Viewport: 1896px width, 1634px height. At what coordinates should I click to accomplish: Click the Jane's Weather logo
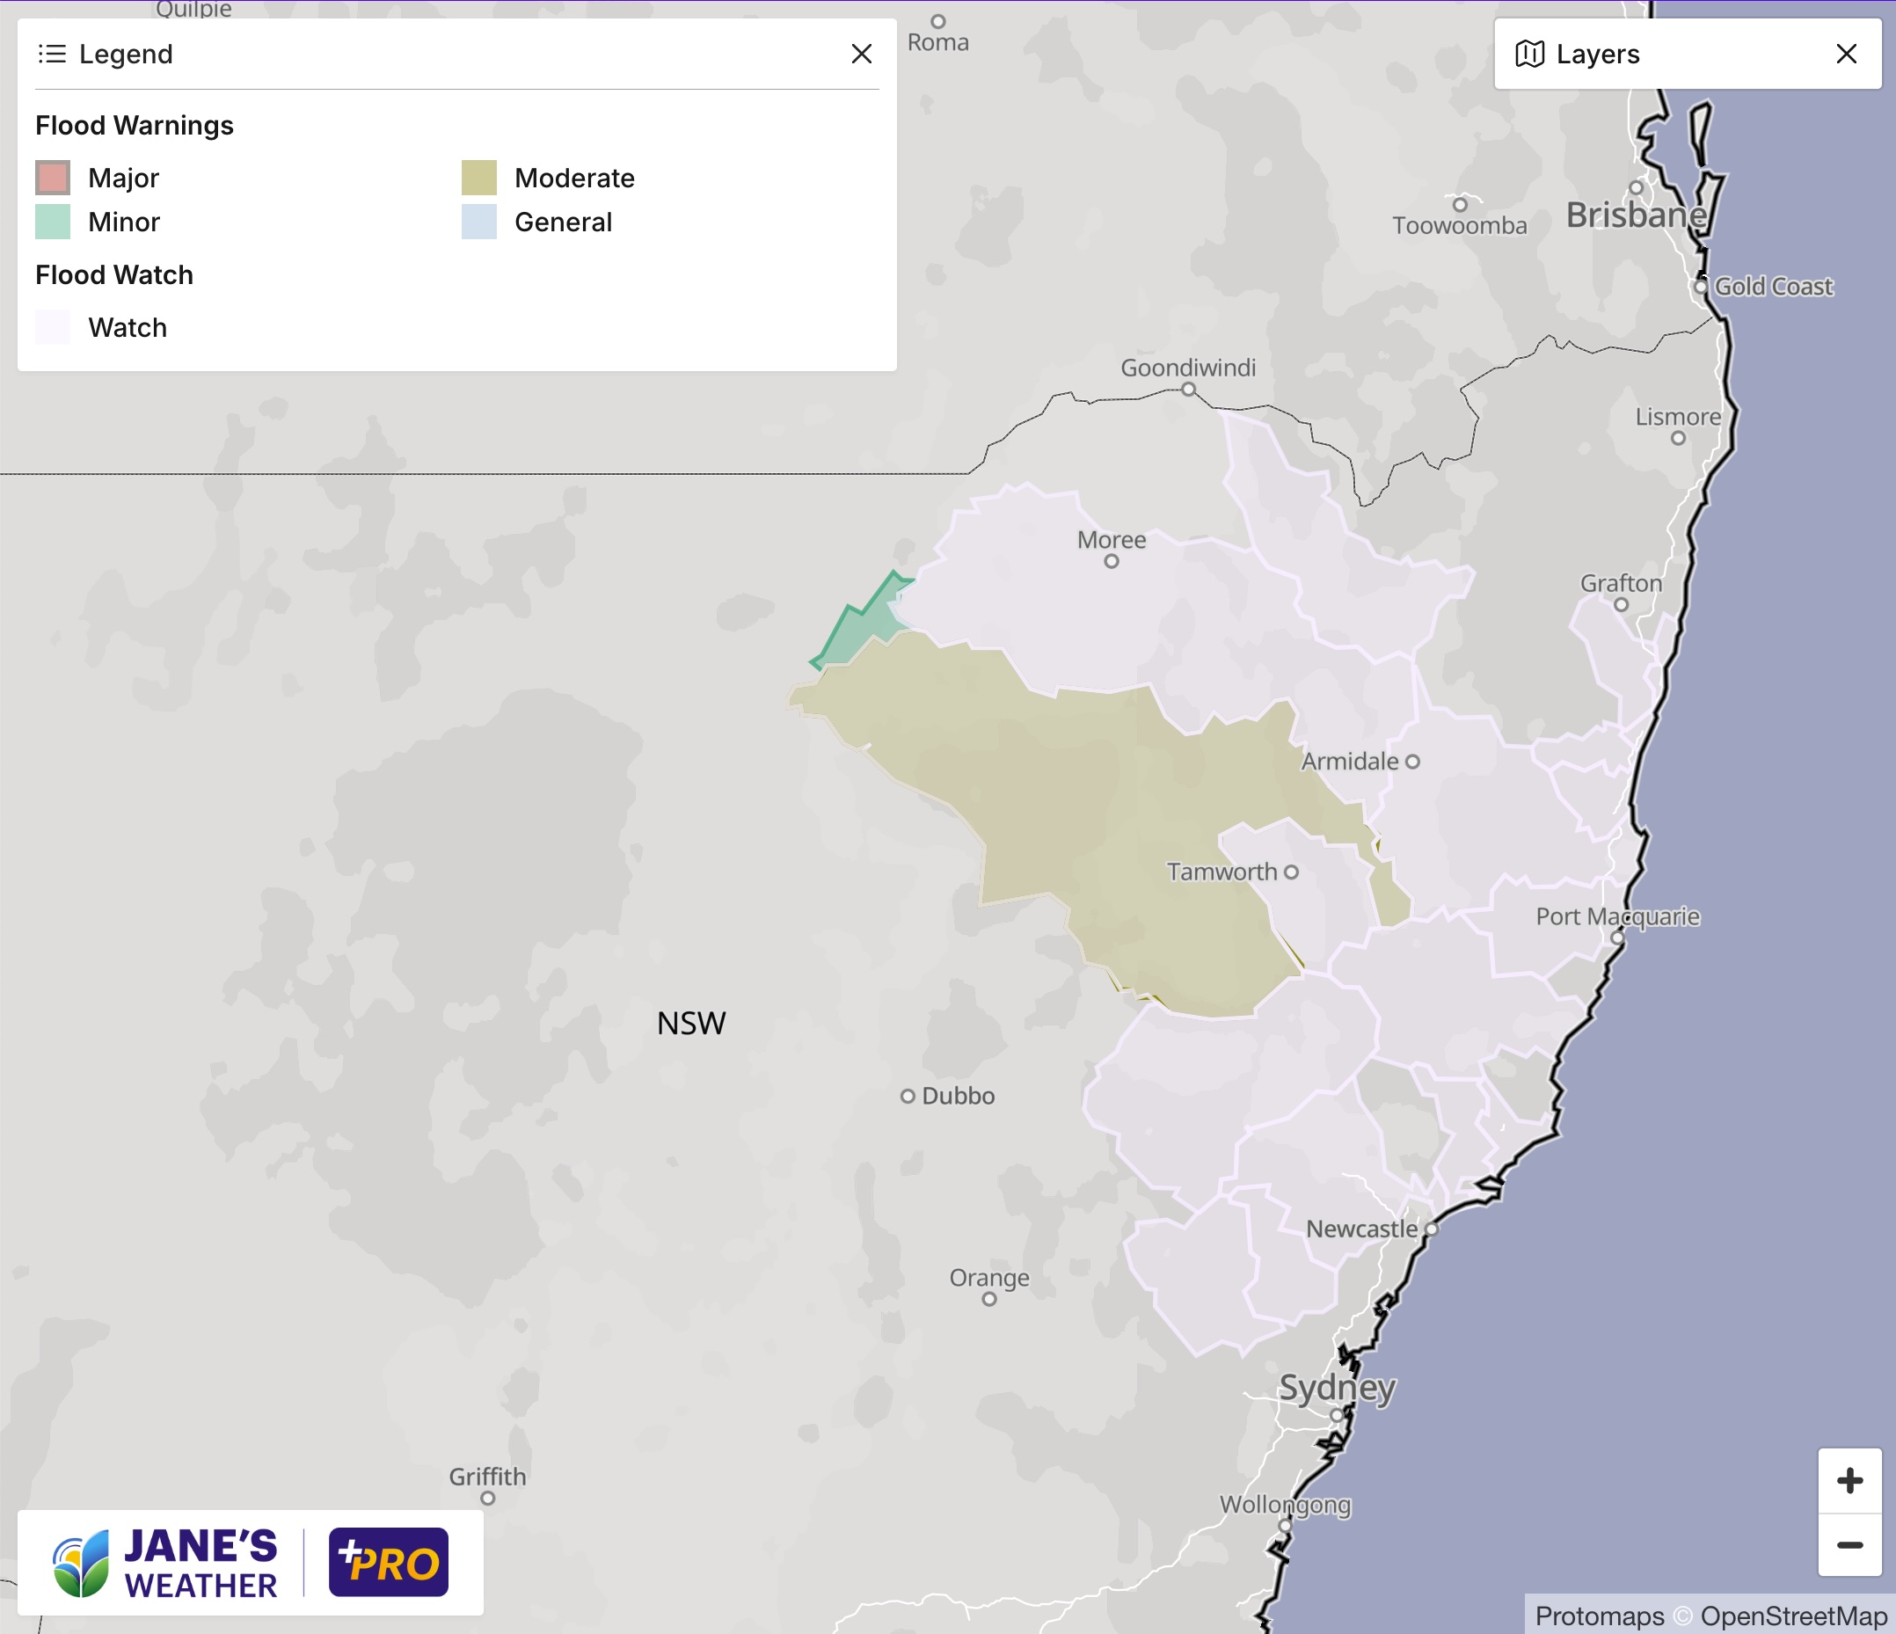coord(164,1563)
